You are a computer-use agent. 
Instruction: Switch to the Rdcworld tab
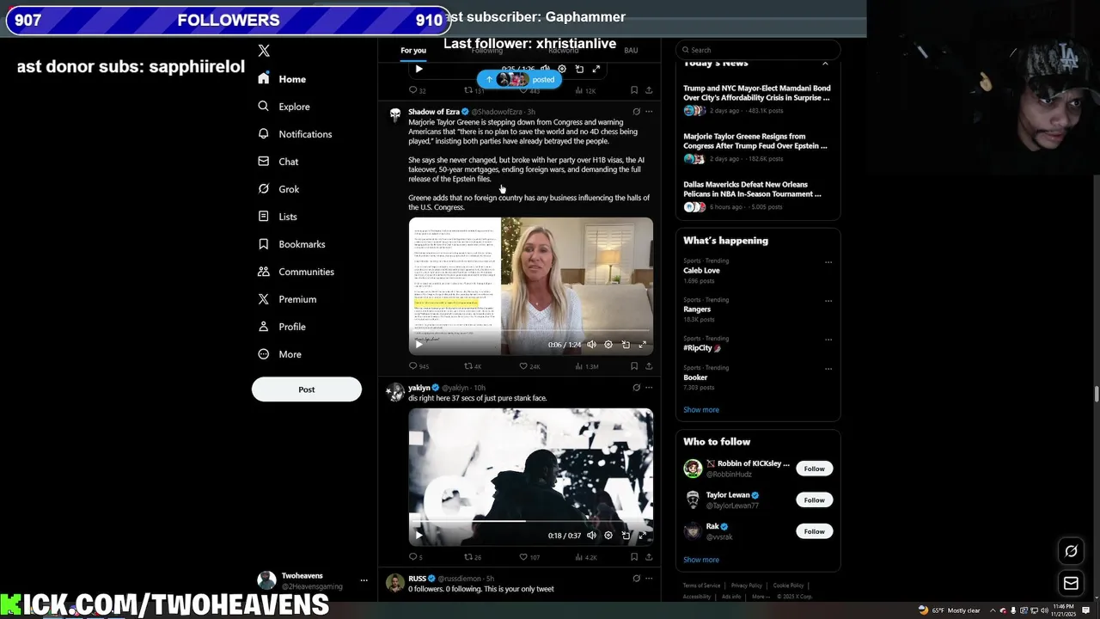[x=563, y=50]
